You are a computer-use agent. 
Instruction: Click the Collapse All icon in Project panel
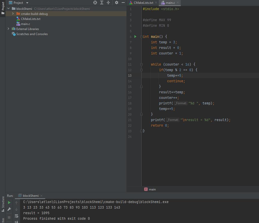coord(108,3)
